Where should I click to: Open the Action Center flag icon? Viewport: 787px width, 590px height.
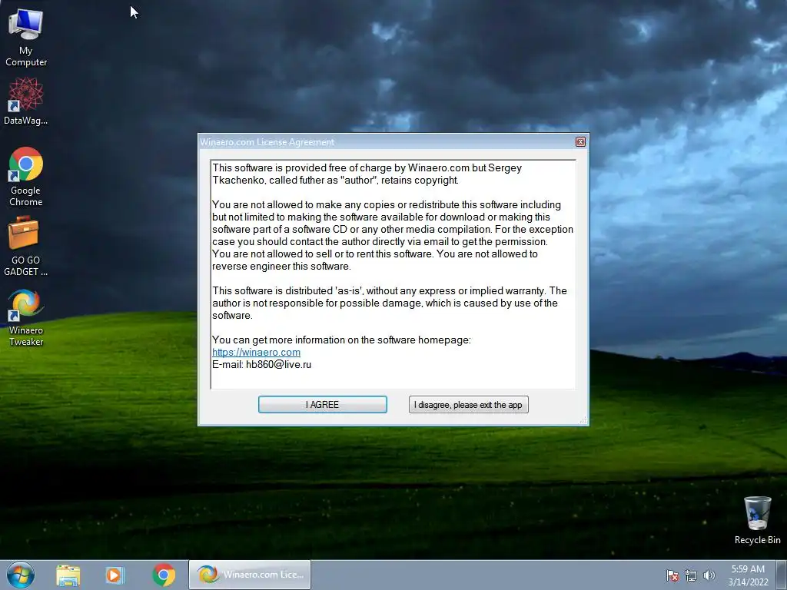tap(672, 575)
